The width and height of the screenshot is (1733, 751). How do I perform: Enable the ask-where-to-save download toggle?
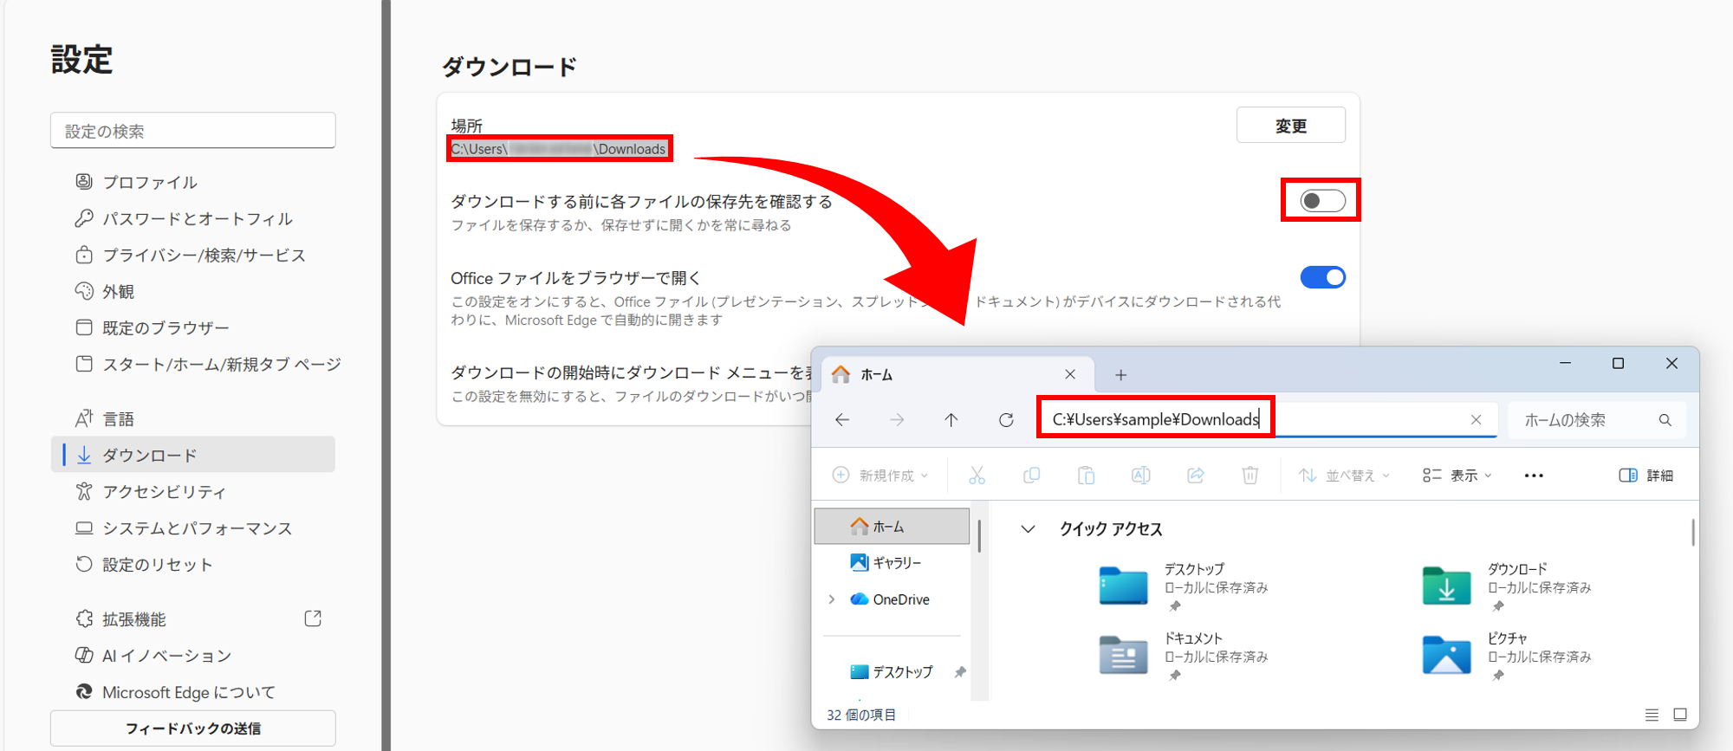(x=1322, y=201)
